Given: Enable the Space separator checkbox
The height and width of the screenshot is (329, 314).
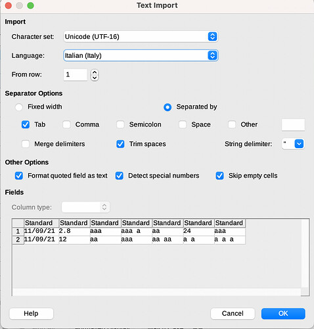Looking at the screenshot, I should click(x=183, y=124).
